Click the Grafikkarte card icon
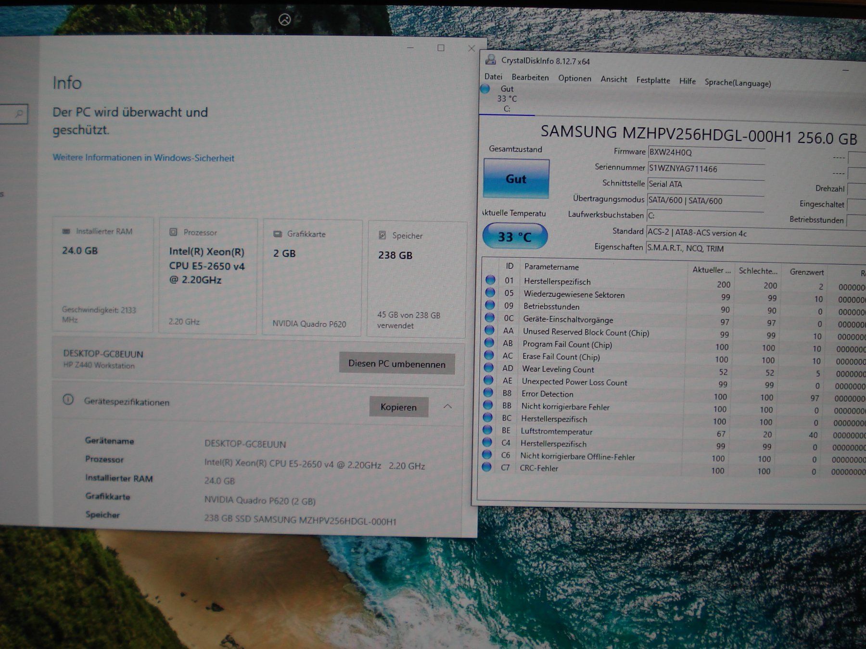Viewport: 866px width, 649px height. [x=278, y=234]
